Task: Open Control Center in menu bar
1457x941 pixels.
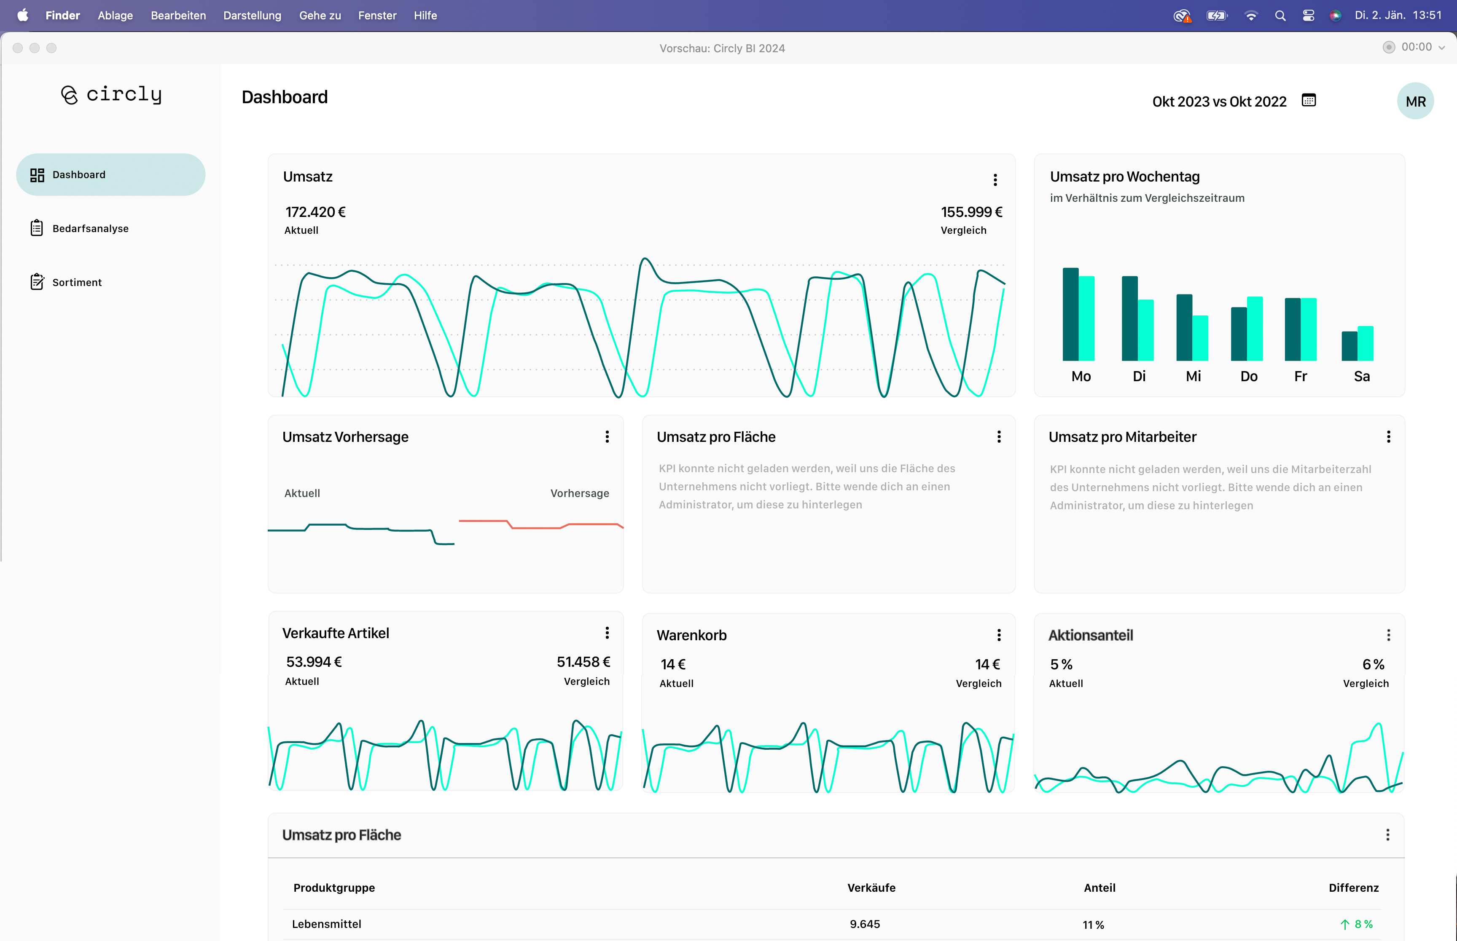Action: 1309,16
